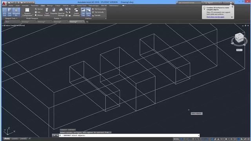The width and height of the screenshot is (251, 141).
Task: Expand the Palettes panel
Action: coord(57,18)
